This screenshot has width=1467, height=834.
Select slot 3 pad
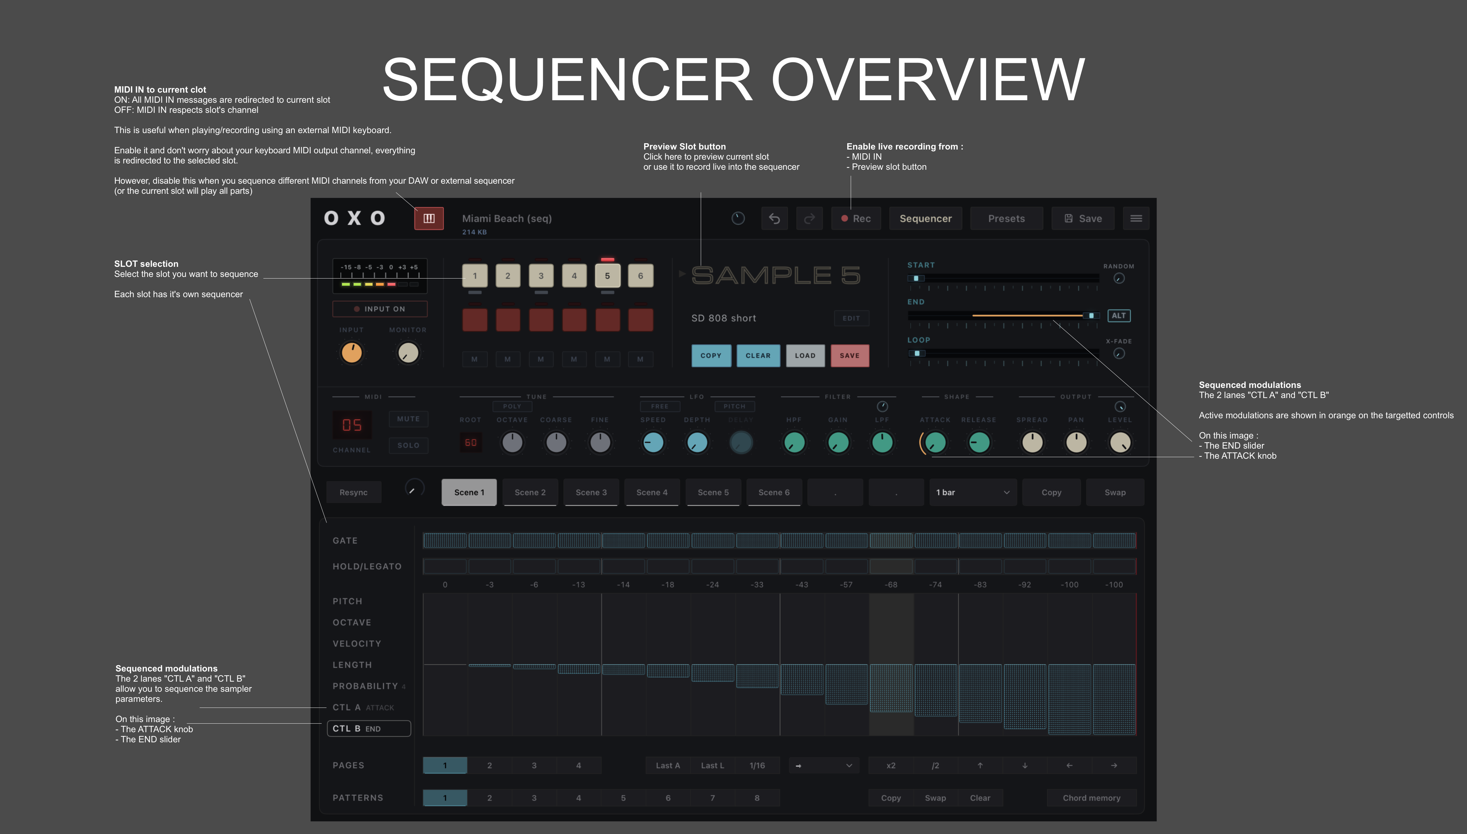tap(541, 275)
